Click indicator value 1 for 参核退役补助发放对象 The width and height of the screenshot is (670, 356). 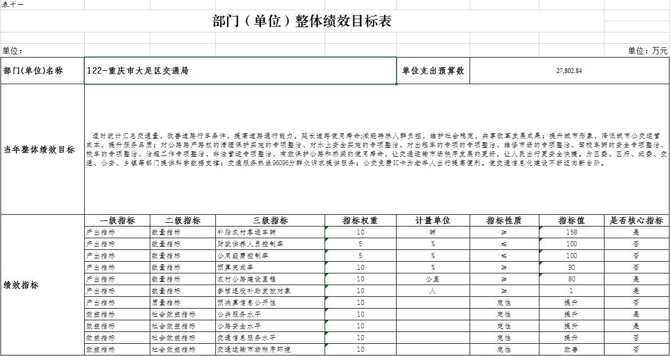point(571,291)
